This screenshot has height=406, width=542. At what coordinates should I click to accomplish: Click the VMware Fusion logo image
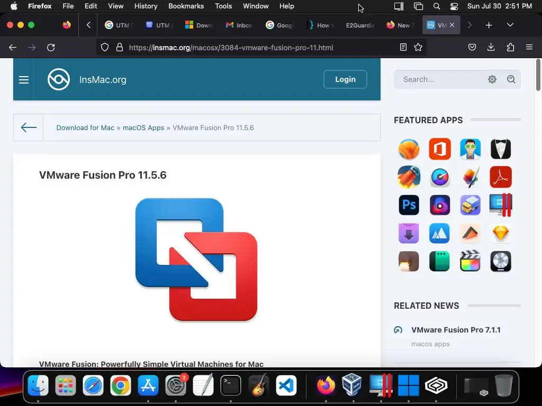pos(196,259)
